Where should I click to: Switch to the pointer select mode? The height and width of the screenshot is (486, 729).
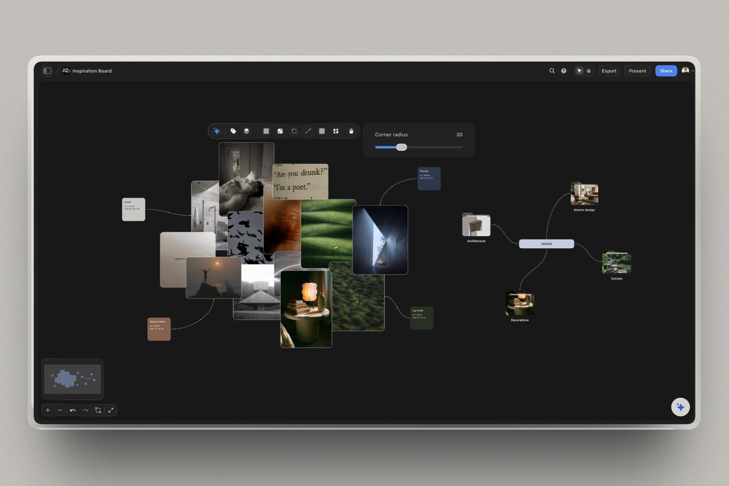(579, 71)
